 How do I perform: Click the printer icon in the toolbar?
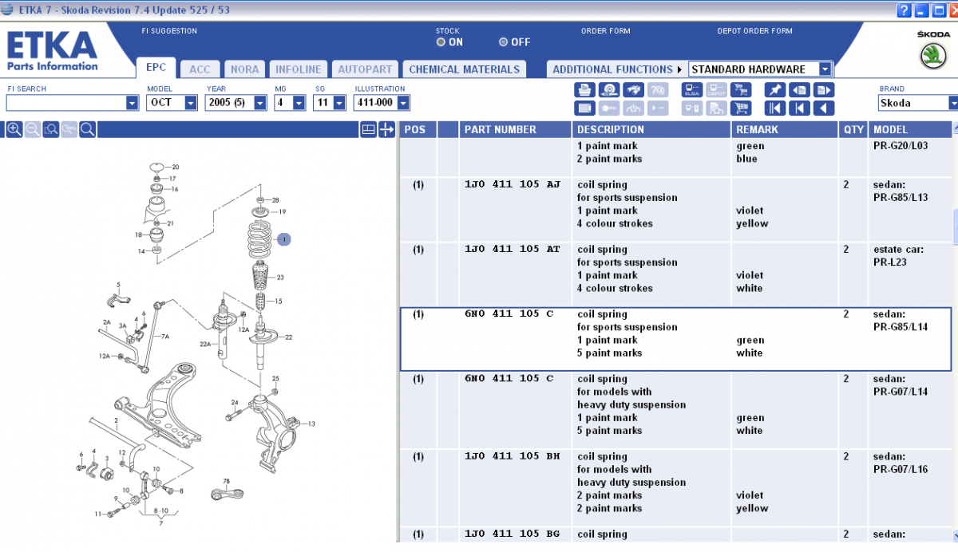(x=584, y=89)
